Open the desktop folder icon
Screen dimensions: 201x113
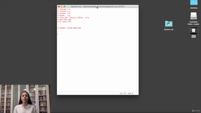(194, 3)
